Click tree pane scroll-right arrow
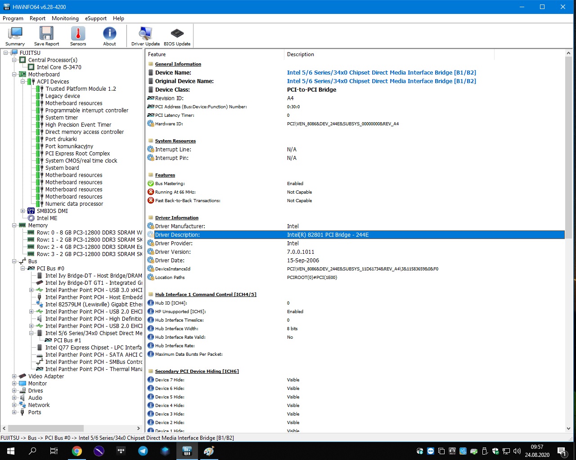Image resolution: width=576 pixels, height=460 pixels. pyautogui.click(x=139, y=428)
